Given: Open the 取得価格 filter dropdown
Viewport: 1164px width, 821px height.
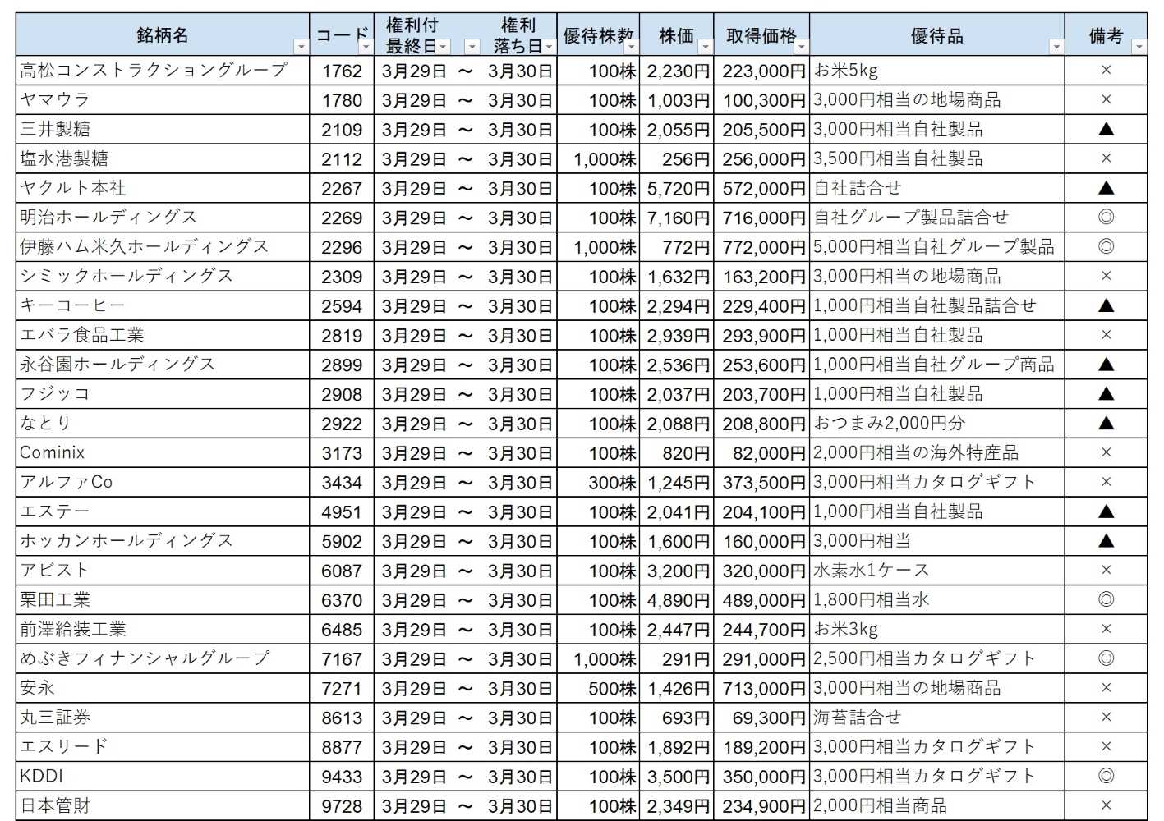Looking at the screenshot, I should pyautogui.click(x=801, y=47).
